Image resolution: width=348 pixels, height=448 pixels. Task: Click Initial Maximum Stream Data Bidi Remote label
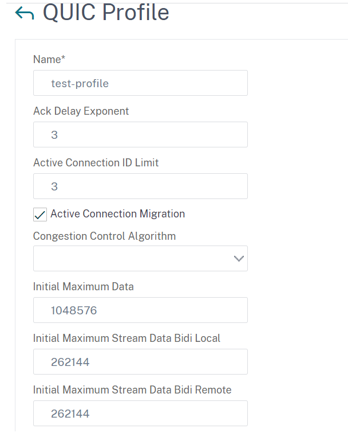[x=132, y=389]
